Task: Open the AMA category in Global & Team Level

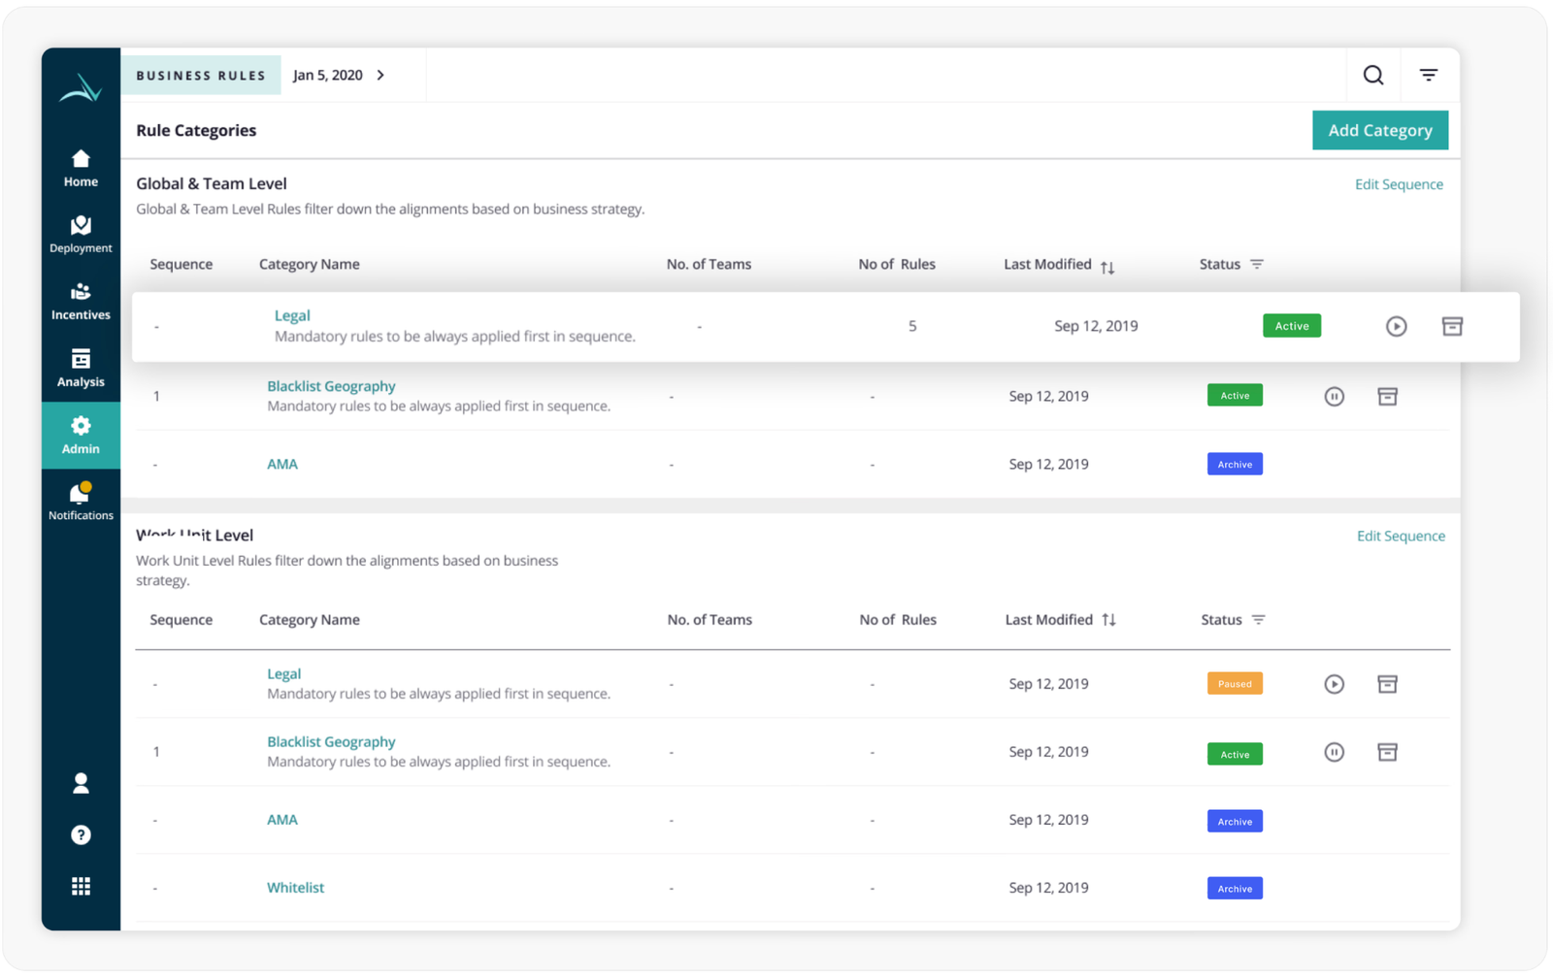Action: pos(282,464)
